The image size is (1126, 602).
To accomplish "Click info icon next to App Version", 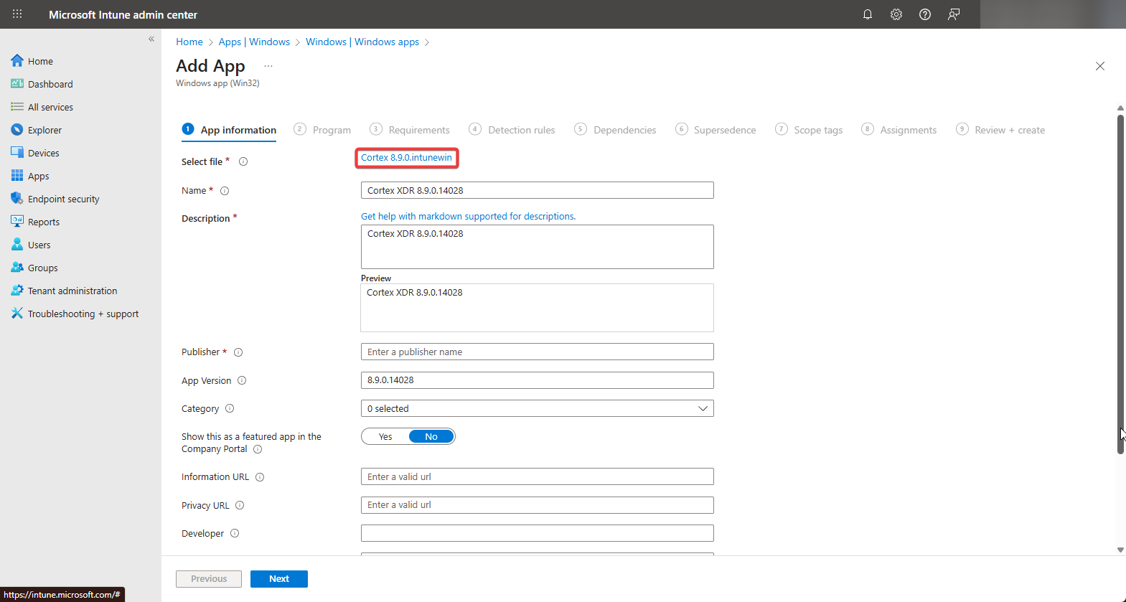I will pos(242,380).
